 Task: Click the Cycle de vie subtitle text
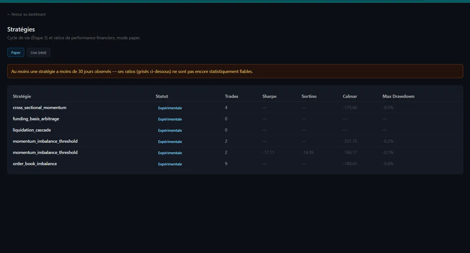point(74,38)
